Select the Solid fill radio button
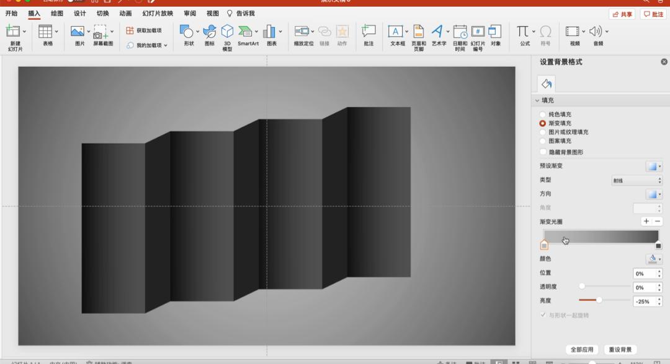 point(543,115)
